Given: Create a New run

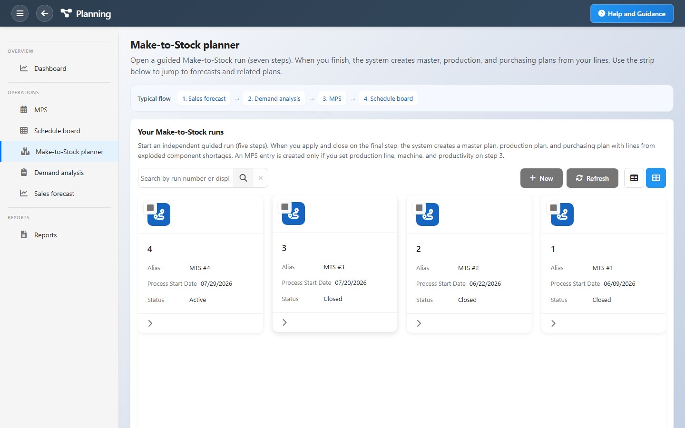Looking at the screenshot, I should click(541, 178).
